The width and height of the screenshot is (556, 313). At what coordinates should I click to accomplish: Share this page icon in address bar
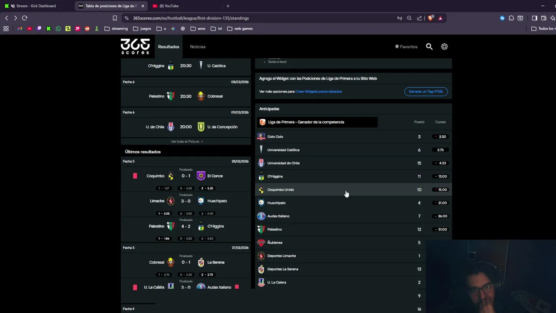coord(419,18)
